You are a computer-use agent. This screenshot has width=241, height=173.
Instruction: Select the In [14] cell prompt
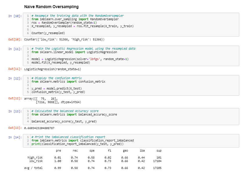(15, 137)
